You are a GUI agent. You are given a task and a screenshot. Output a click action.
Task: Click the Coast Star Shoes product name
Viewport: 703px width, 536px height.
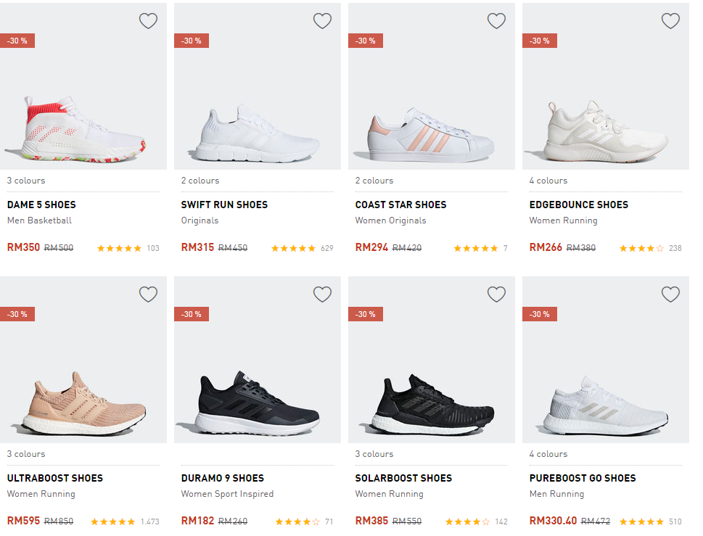(x=400, y=205)
